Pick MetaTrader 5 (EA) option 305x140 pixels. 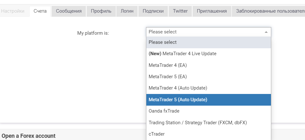pyautogui.click(x=208, y=77)
